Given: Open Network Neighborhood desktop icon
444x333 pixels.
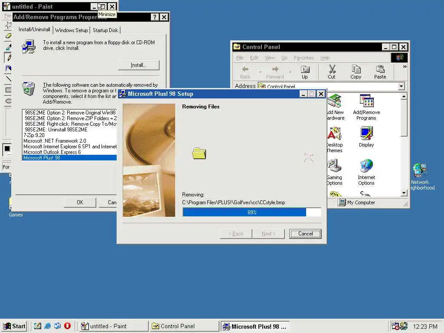Looking at the screenshot, I should (420, 177).
